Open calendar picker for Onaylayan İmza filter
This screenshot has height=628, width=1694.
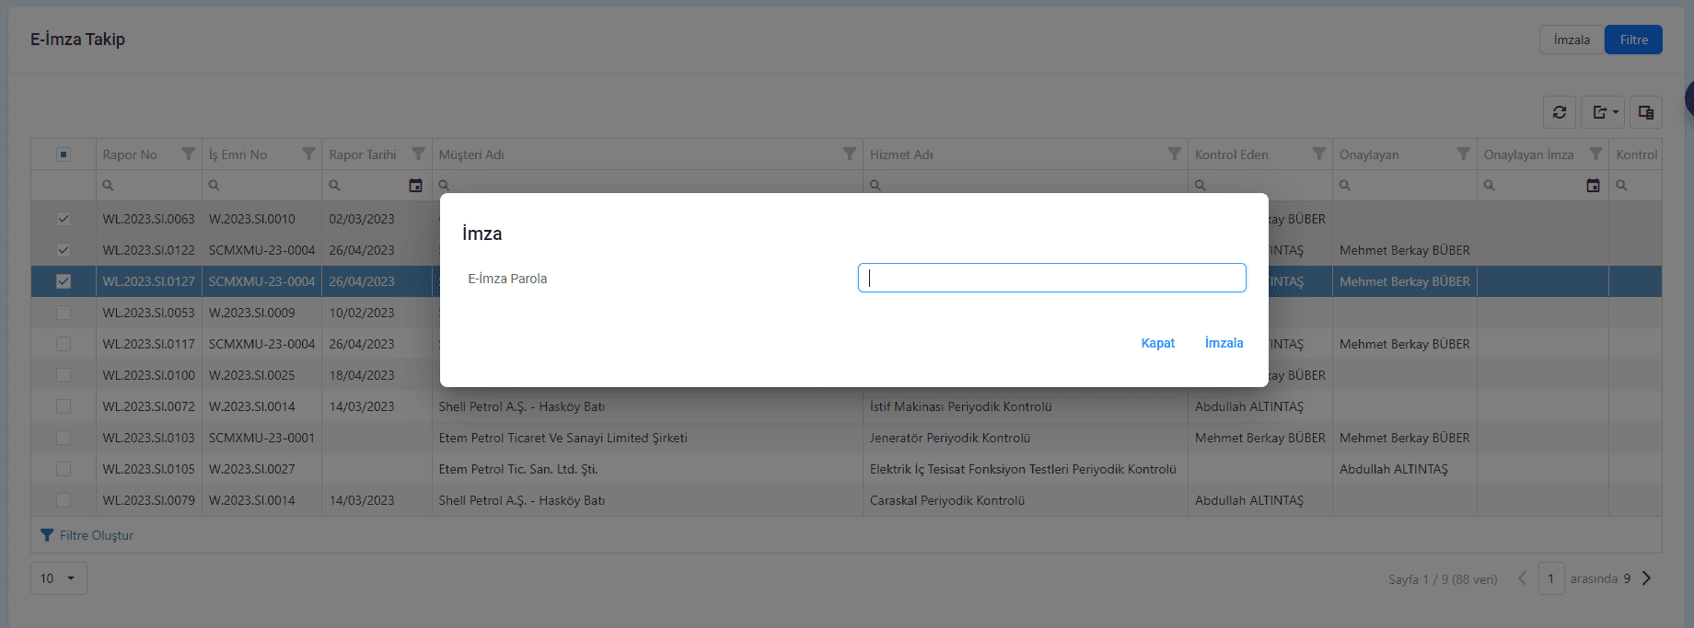click(1594, 186)
